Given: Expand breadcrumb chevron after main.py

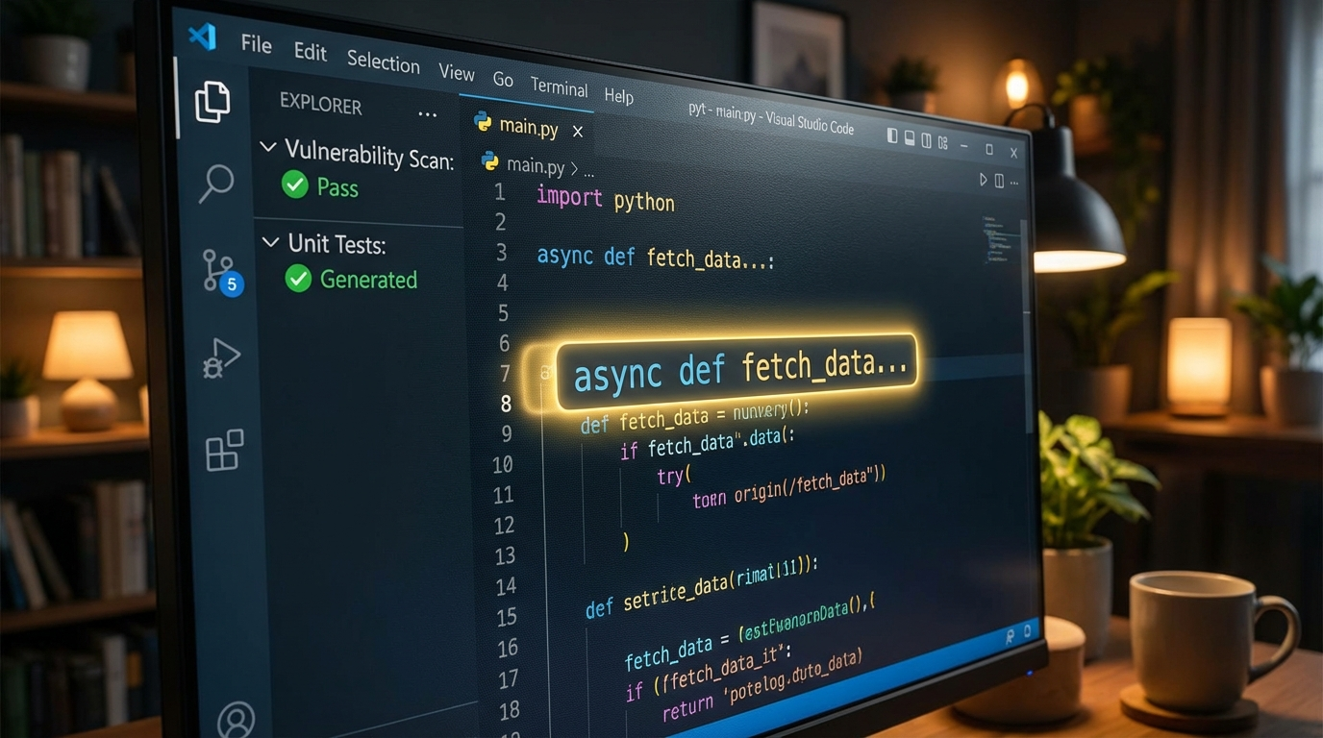Looking at the screenshot, I should [x=574, y=168].
